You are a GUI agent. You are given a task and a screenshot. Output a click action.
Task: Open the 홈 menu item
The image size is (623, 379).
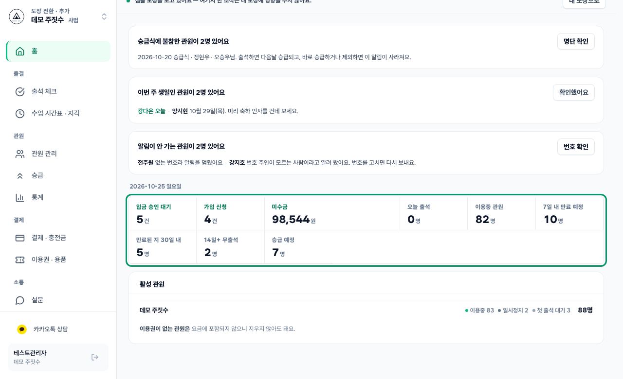click(x=58, y=51)
